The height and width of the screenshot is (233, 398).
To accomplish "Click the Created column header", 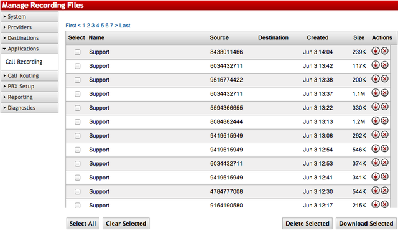I will tap(318, 37).
